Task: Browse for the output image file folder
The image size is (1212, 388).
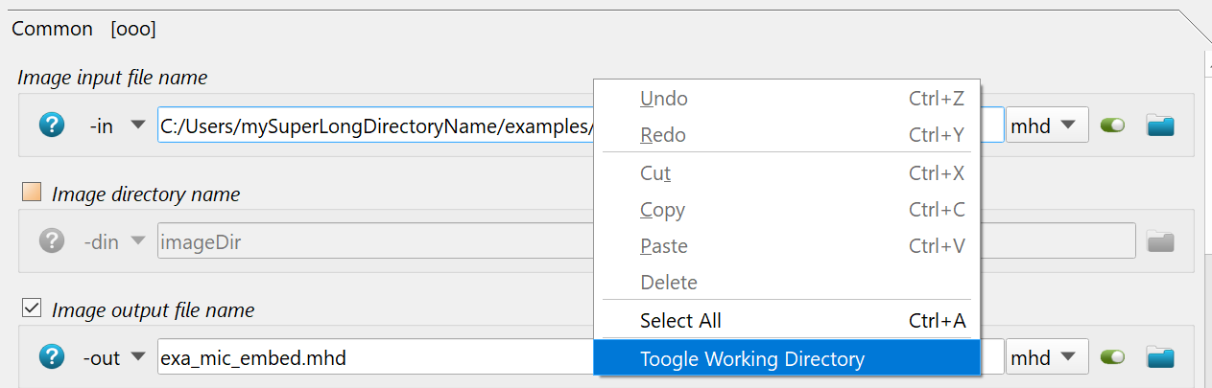Action: point(1161,357)
